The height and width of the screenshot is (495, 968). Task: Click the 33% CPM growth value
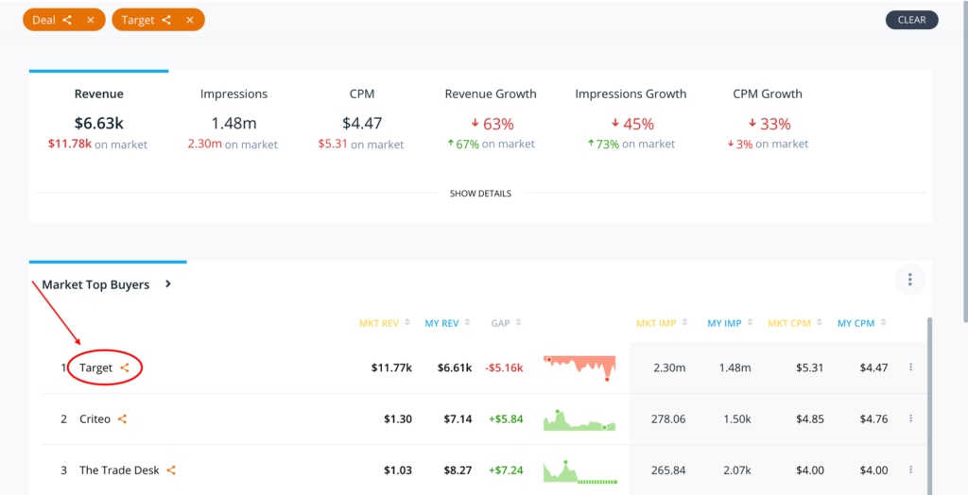[x=769, y=124]
